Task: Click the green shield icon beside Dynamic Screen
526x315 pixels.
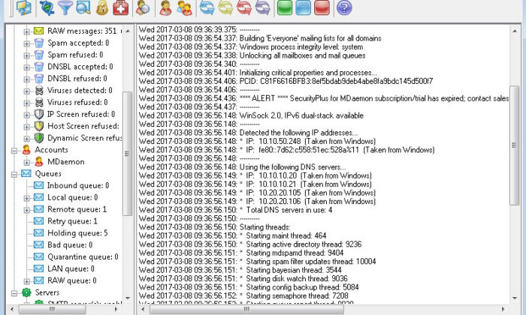Action: pos(39,138)
